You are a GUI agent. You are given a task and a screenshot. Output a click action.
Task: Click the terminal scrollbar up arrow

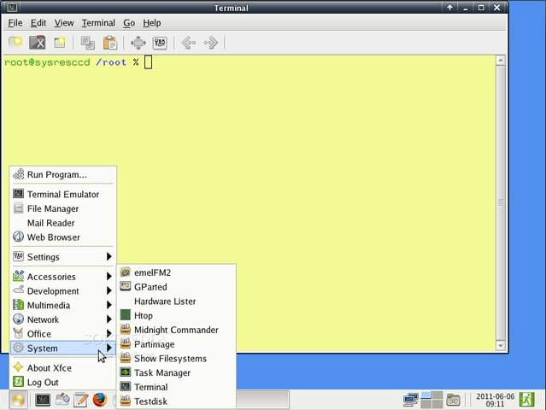coord(501,60)
